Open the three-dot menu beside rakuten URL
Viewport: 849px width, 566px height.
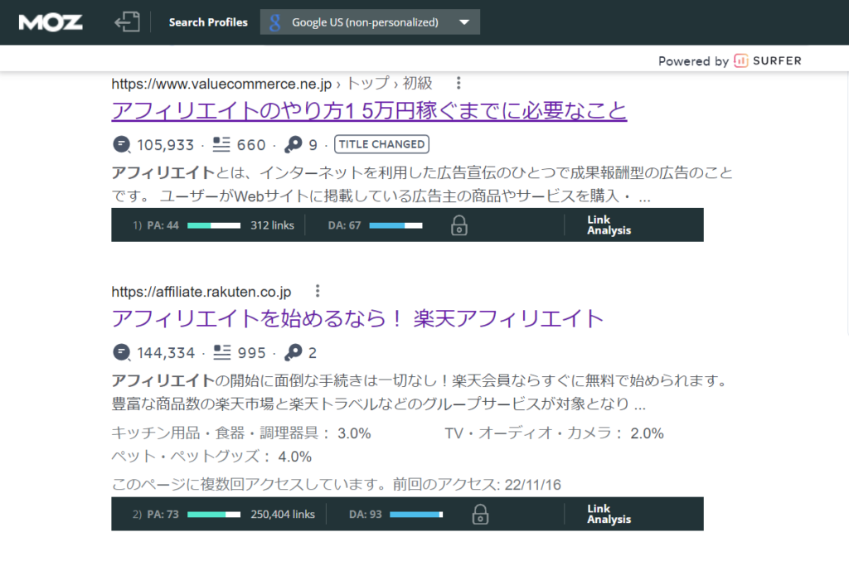pyautogui.click(x=318, y=291)
